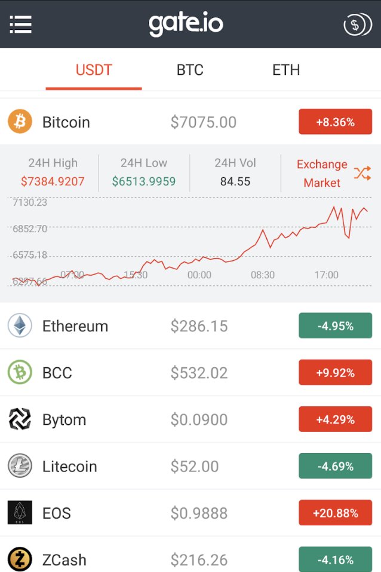The width and height of the screenshot is (381, 572).
Task: Click the Exchange Market shuffle icon
Action: pos(362,174)
